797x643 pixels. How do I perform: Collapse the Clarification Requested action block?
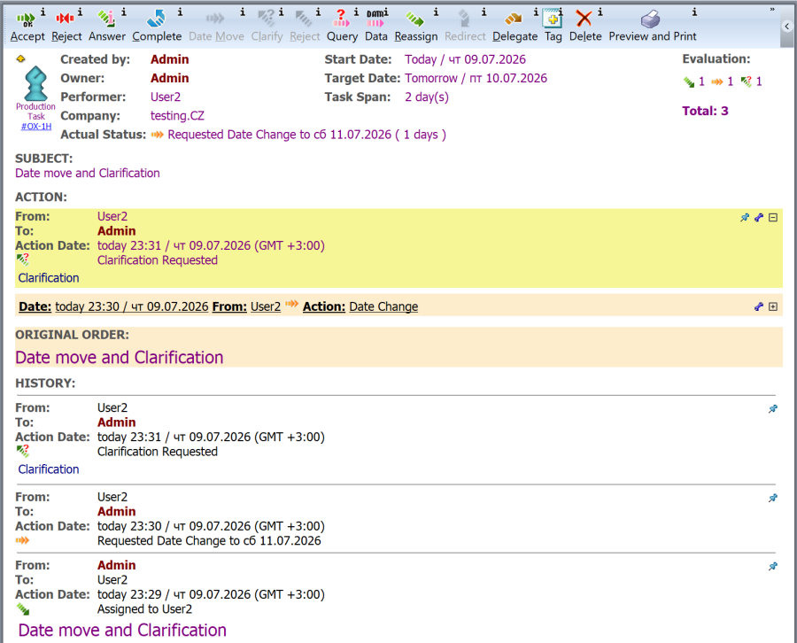click(x=772, y=218)
